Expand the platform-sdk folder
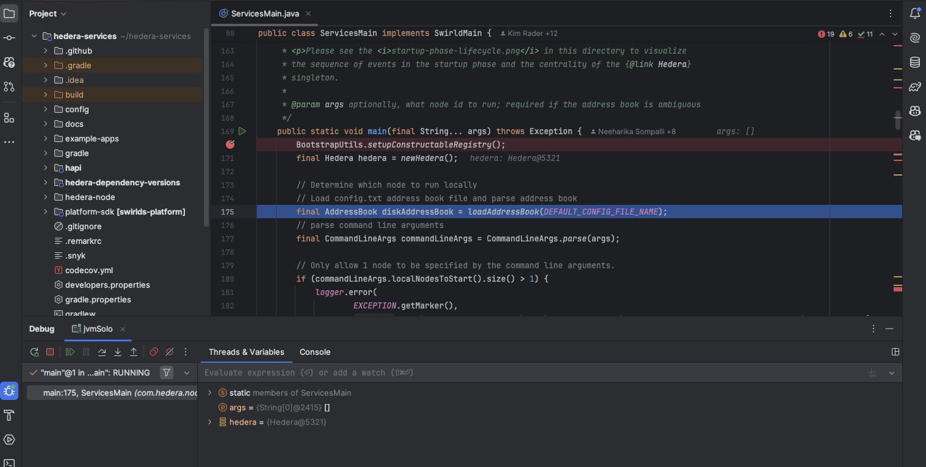This screenshot has height=467, width=926. (45, 212)
